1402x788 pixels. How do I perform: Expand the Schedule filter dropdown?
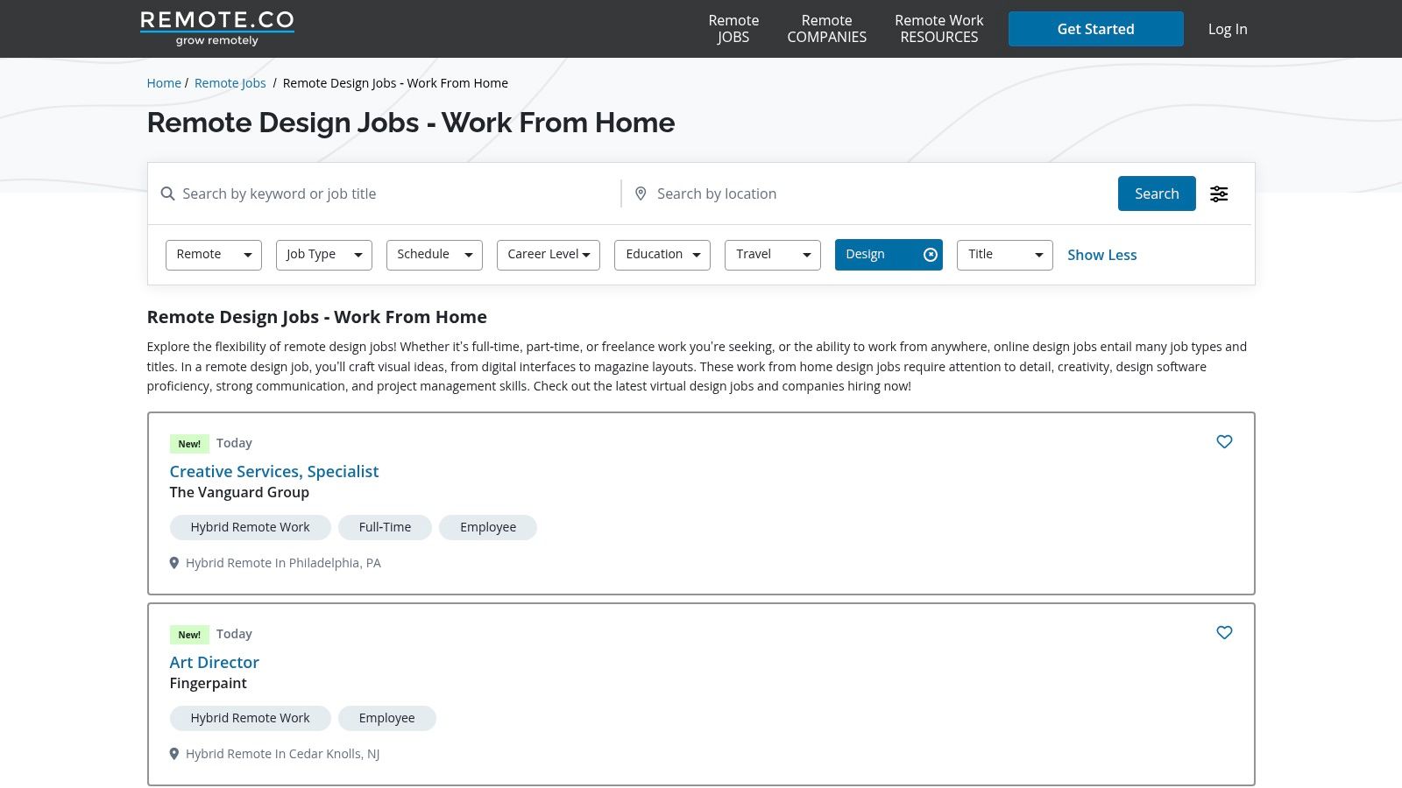[x=434, y=255]
